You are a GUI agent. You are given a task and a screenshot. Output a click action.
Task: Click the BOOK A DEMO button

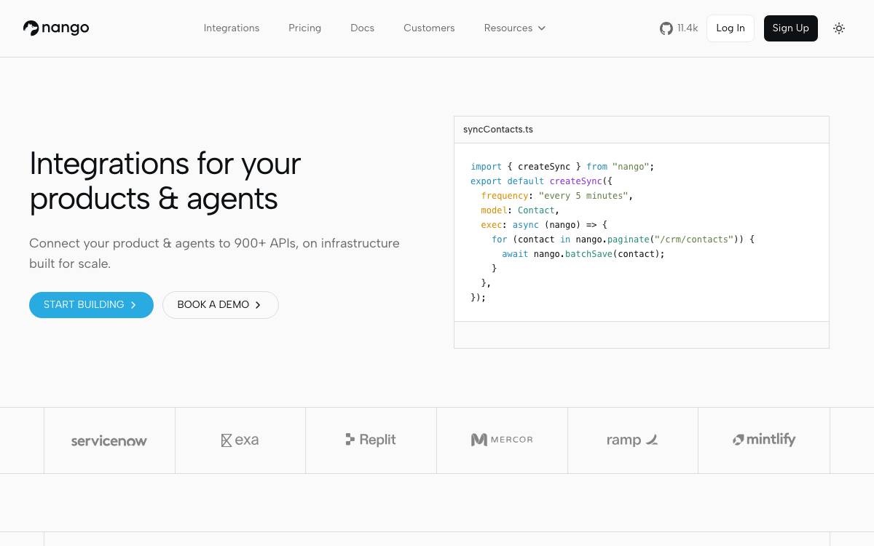pyautogui.click(x=220, y=305)
